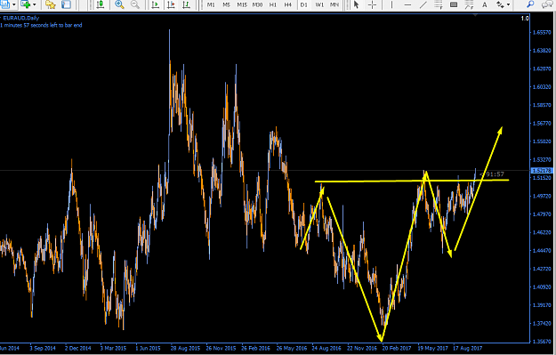Click the green step indicators icon
The height and width of the screenshot is (355, 556).
[x=186, y=4]
